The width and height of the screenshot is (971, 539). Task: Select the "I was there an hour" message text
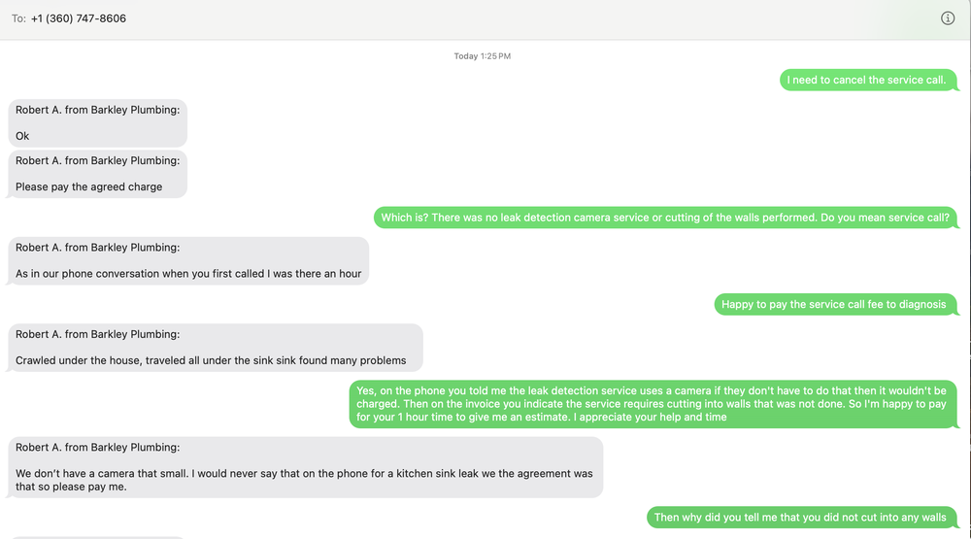pyautogui.click(x=188, y=274)
